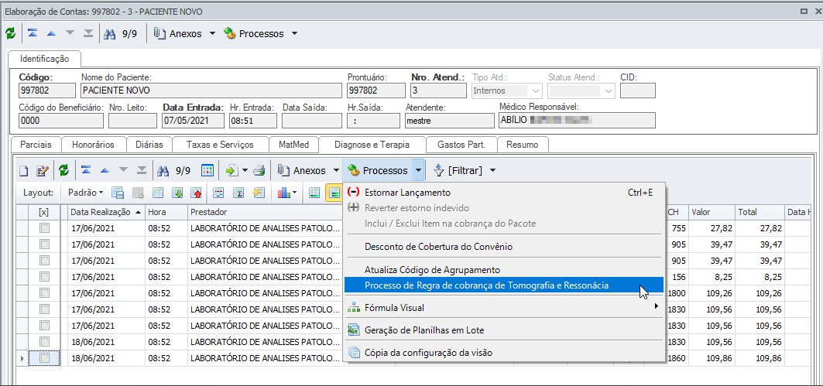Click the Total column header
823x386 pixels.
click(x=760, y=212)
